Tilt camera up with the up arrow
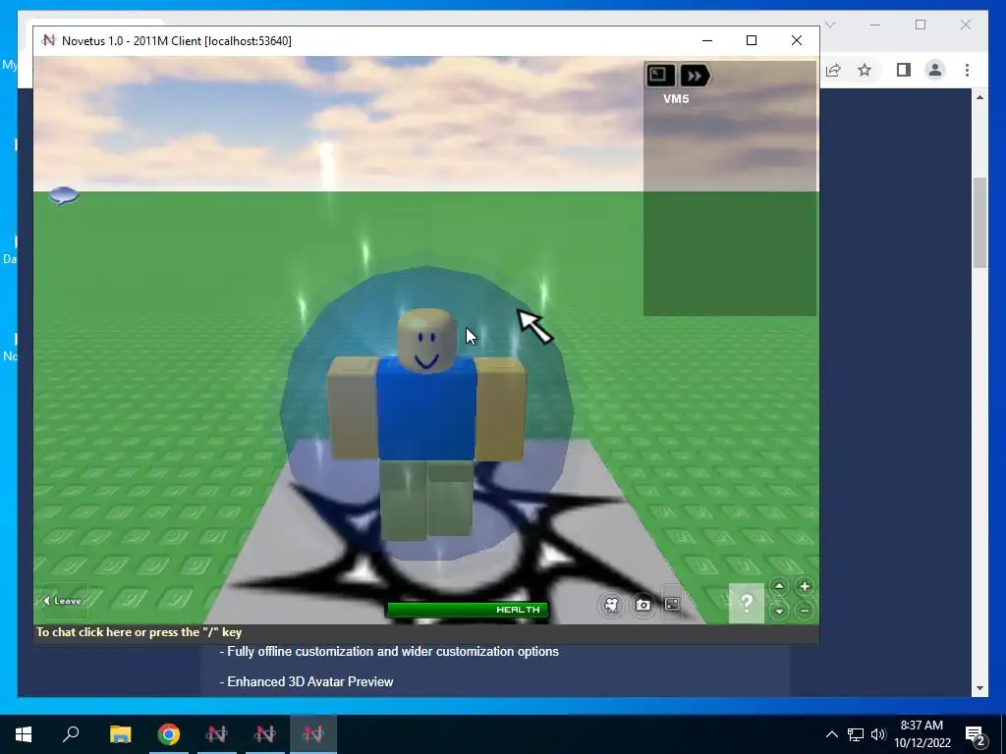 (x=779, y=586)
